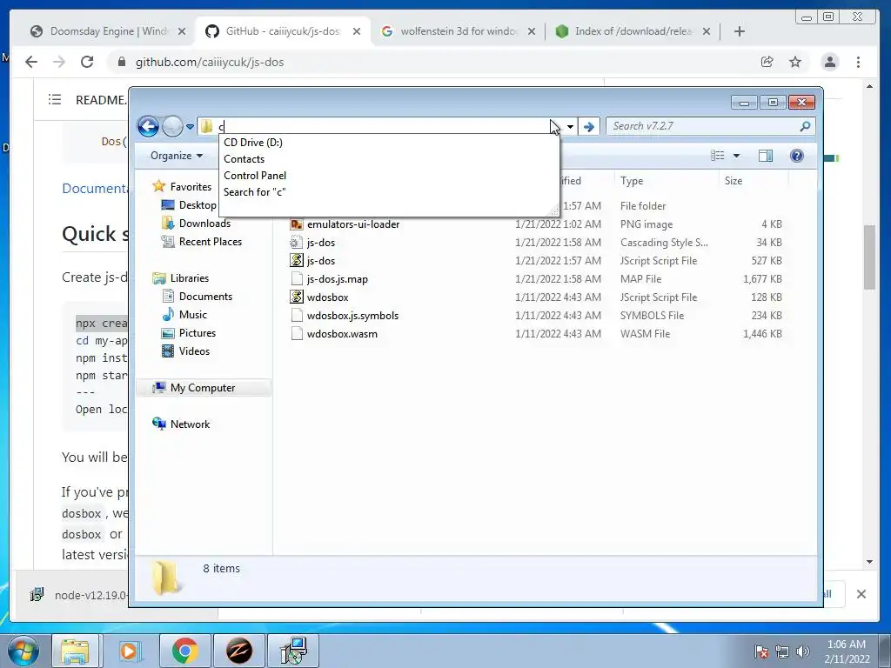
Task: Click the Chrome address bar URL
Action: [x=210, y=62]
